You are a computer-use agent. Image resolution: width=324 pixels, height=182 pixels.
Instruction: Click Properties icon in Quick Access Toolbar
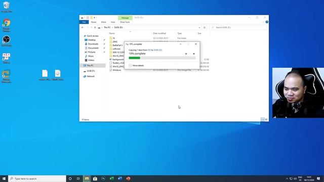coord(88,18)
